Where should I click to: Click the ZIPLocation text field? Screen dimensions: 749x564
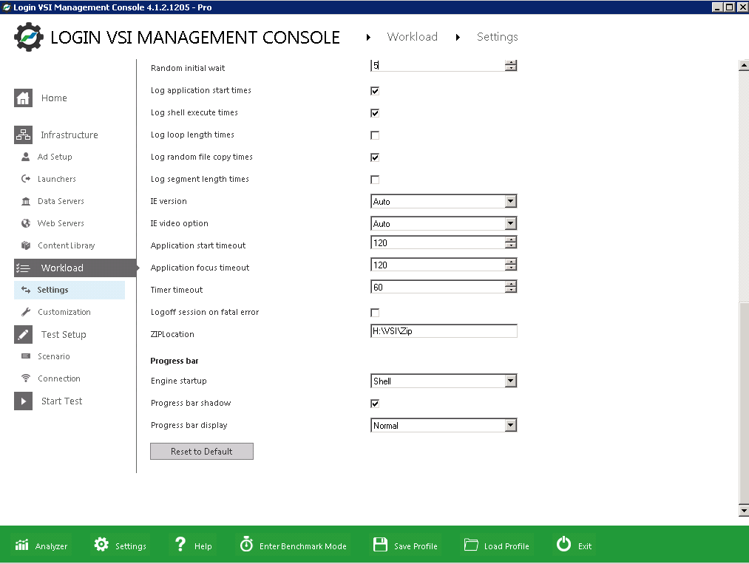(444, 331)
